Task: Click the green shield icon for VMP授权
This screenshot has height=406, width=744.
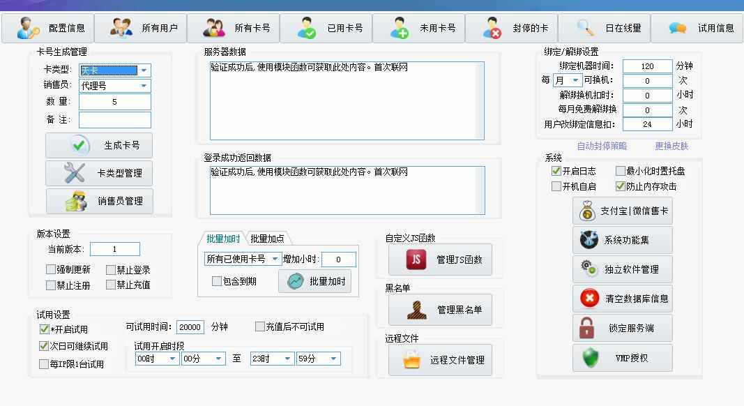Action: tap(591, 358)
